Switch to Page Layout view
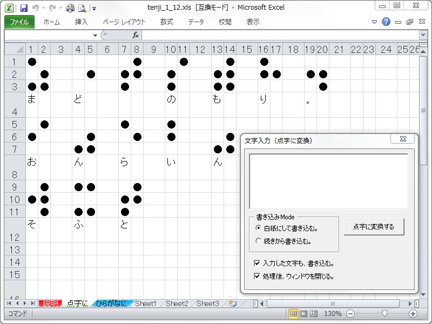 (x=303, y=313)
